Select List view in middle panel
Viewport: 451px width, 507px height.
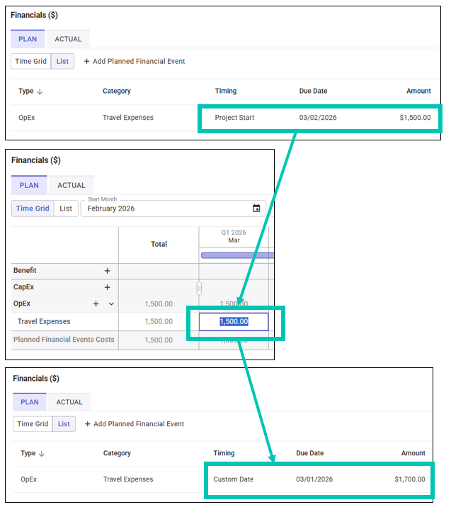66,208
